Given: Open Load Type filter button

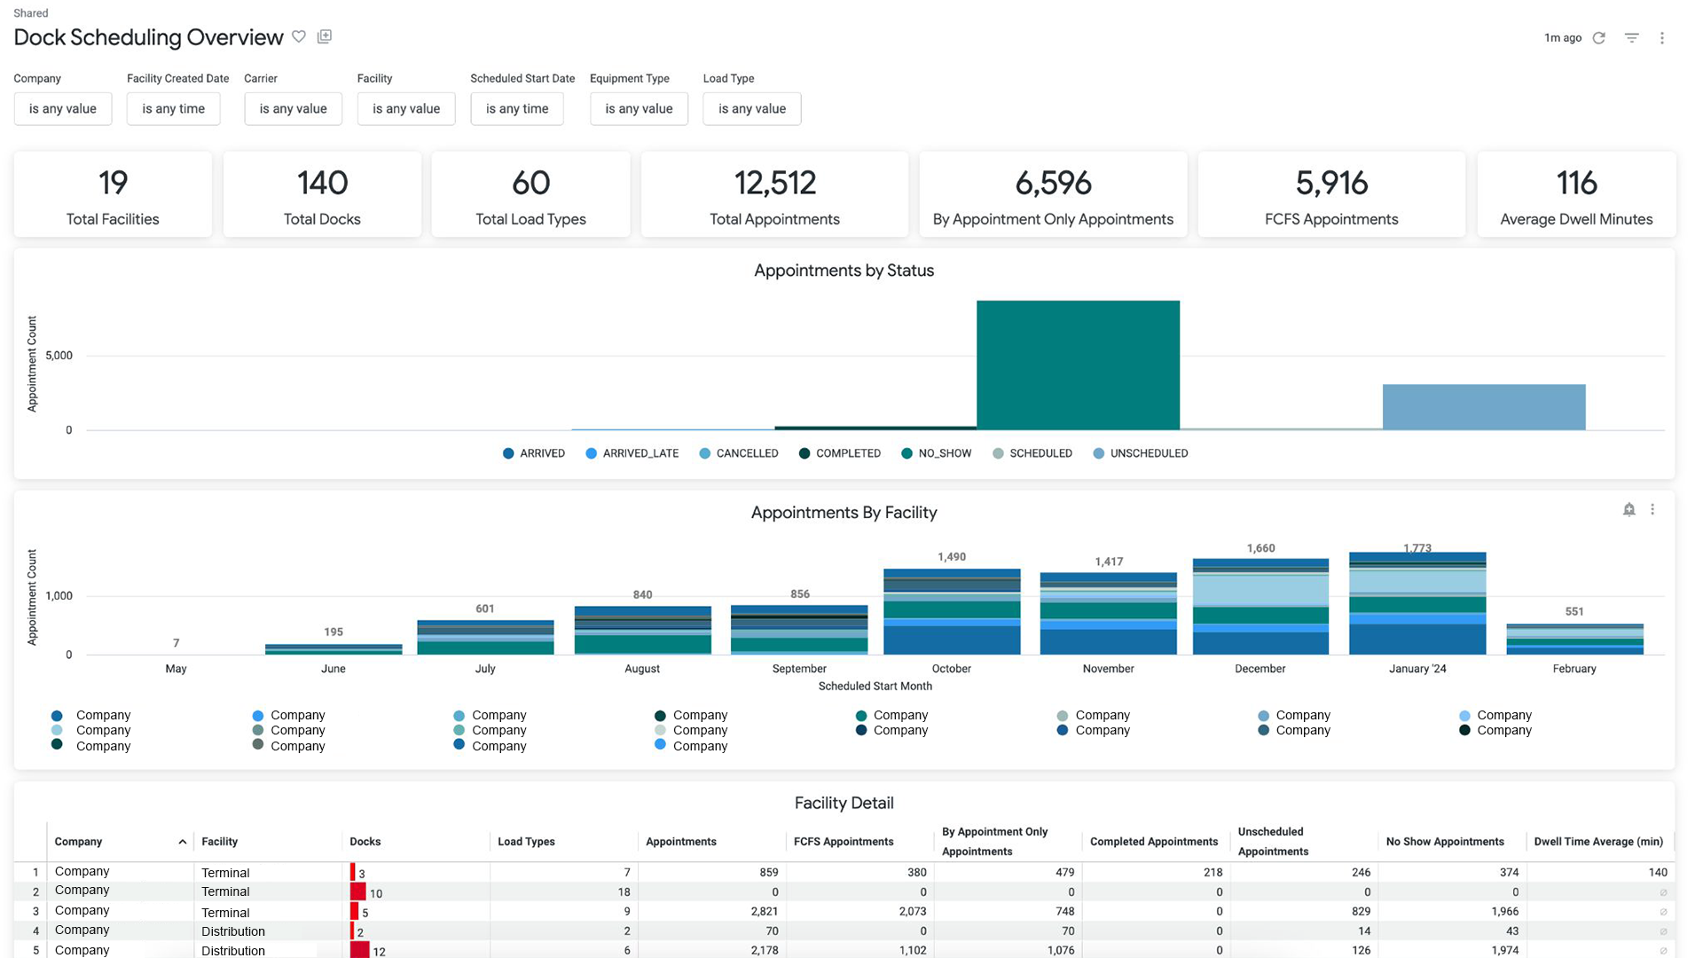Looking at the screenshot, I should [x=751, y=108].
